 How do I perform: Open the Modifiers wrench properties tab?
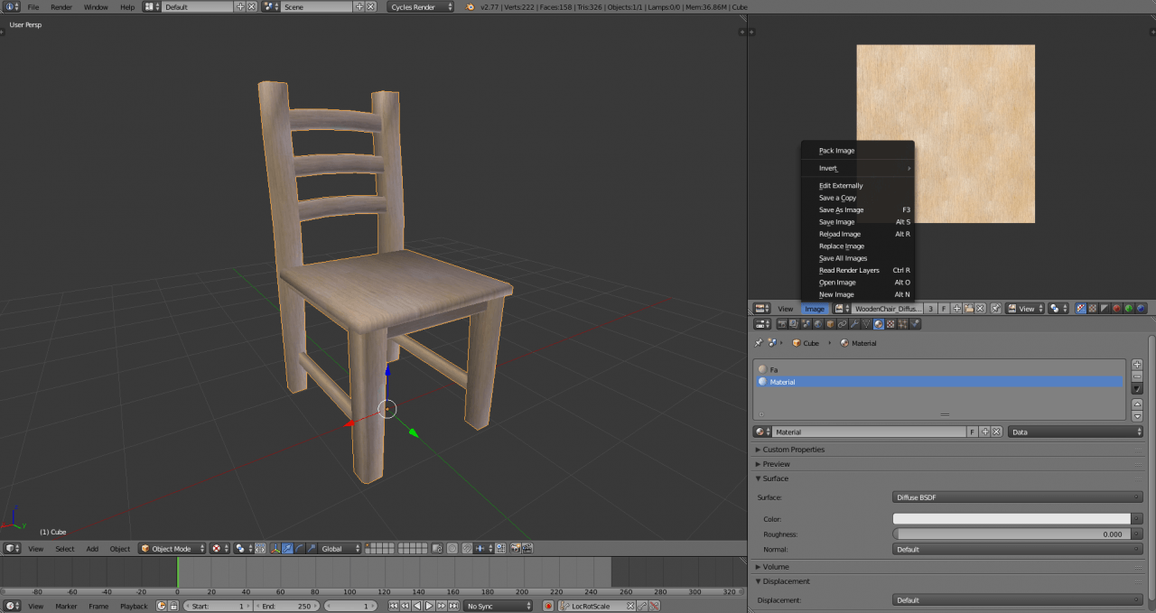tap(854, 324)
